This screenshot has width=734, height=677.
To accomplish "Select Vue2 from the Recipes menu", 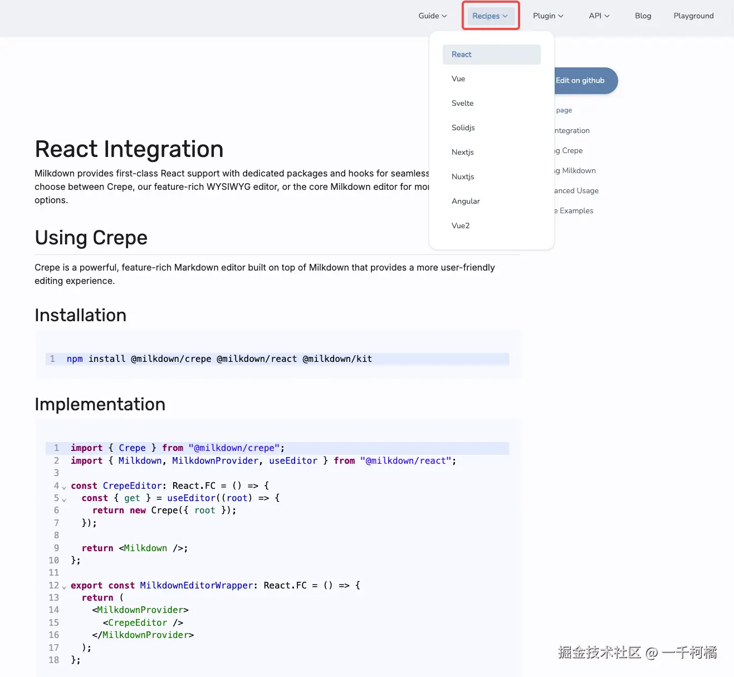I will (x=492, y=226).
